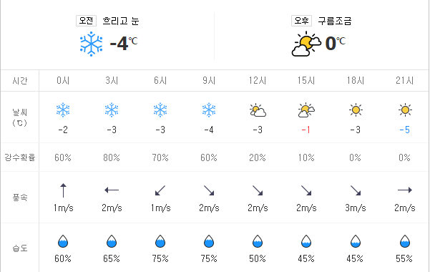The height and width of the screenshot is (272, 430).
Task: Select the 12시 partly cloudy icon
Action: pos(258,110)
